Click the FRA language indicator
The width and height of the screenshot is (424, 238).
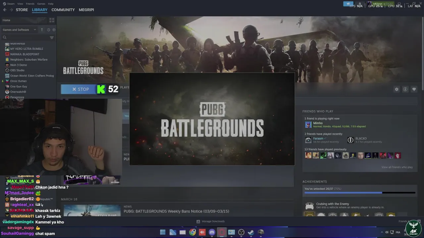click(398, 232)
